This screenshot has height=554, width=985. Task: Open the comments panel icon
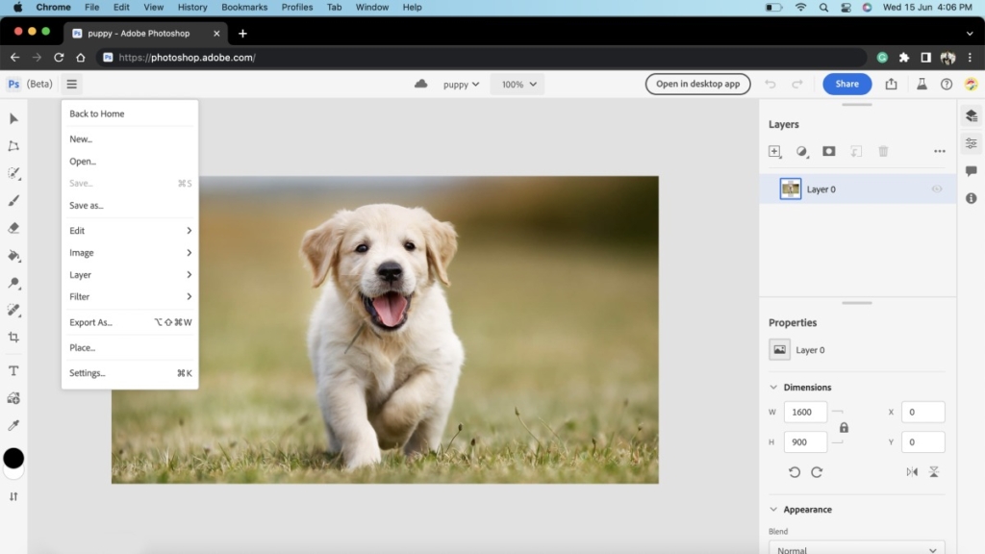[x=971, y=171]
